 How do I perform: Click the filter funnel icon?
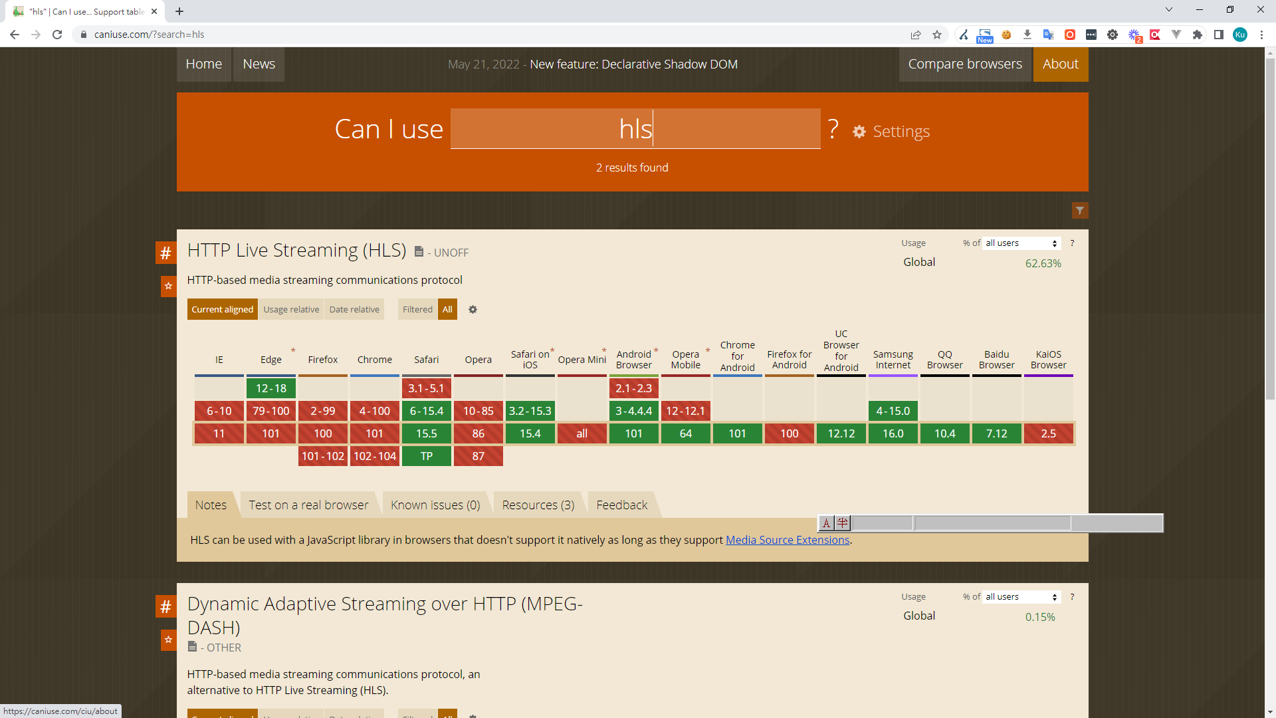click(1079, 211)
